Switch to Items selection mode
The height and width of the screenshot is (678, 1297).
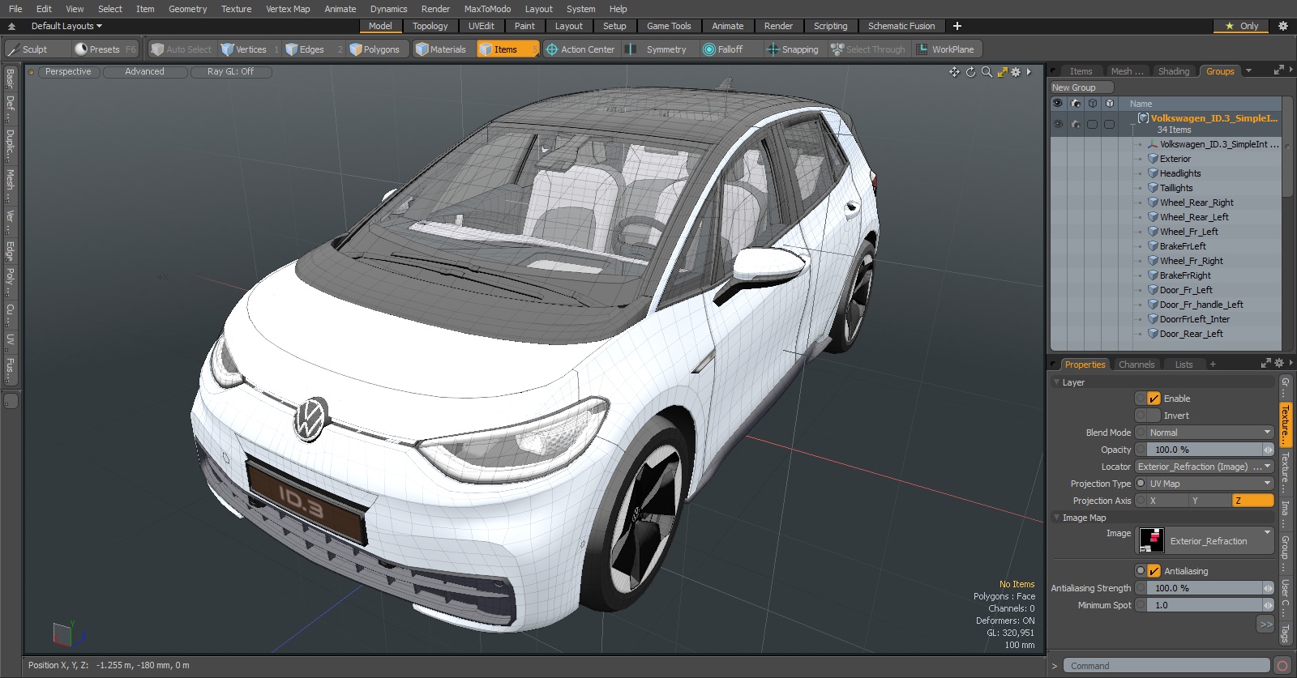point(507,49)
